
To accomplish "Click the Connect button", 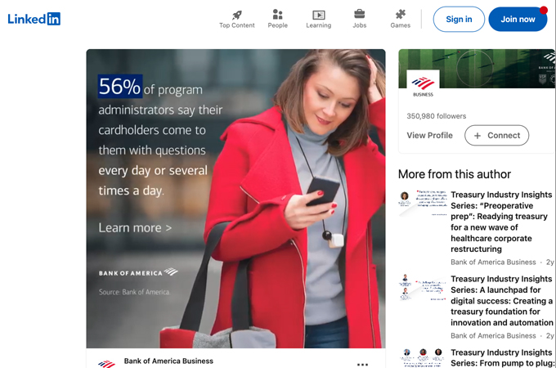I will pyautogui.click(x=496, y=136).
